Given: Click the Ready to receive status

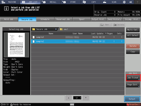Looking at the screenshot, I should [21, 105].
